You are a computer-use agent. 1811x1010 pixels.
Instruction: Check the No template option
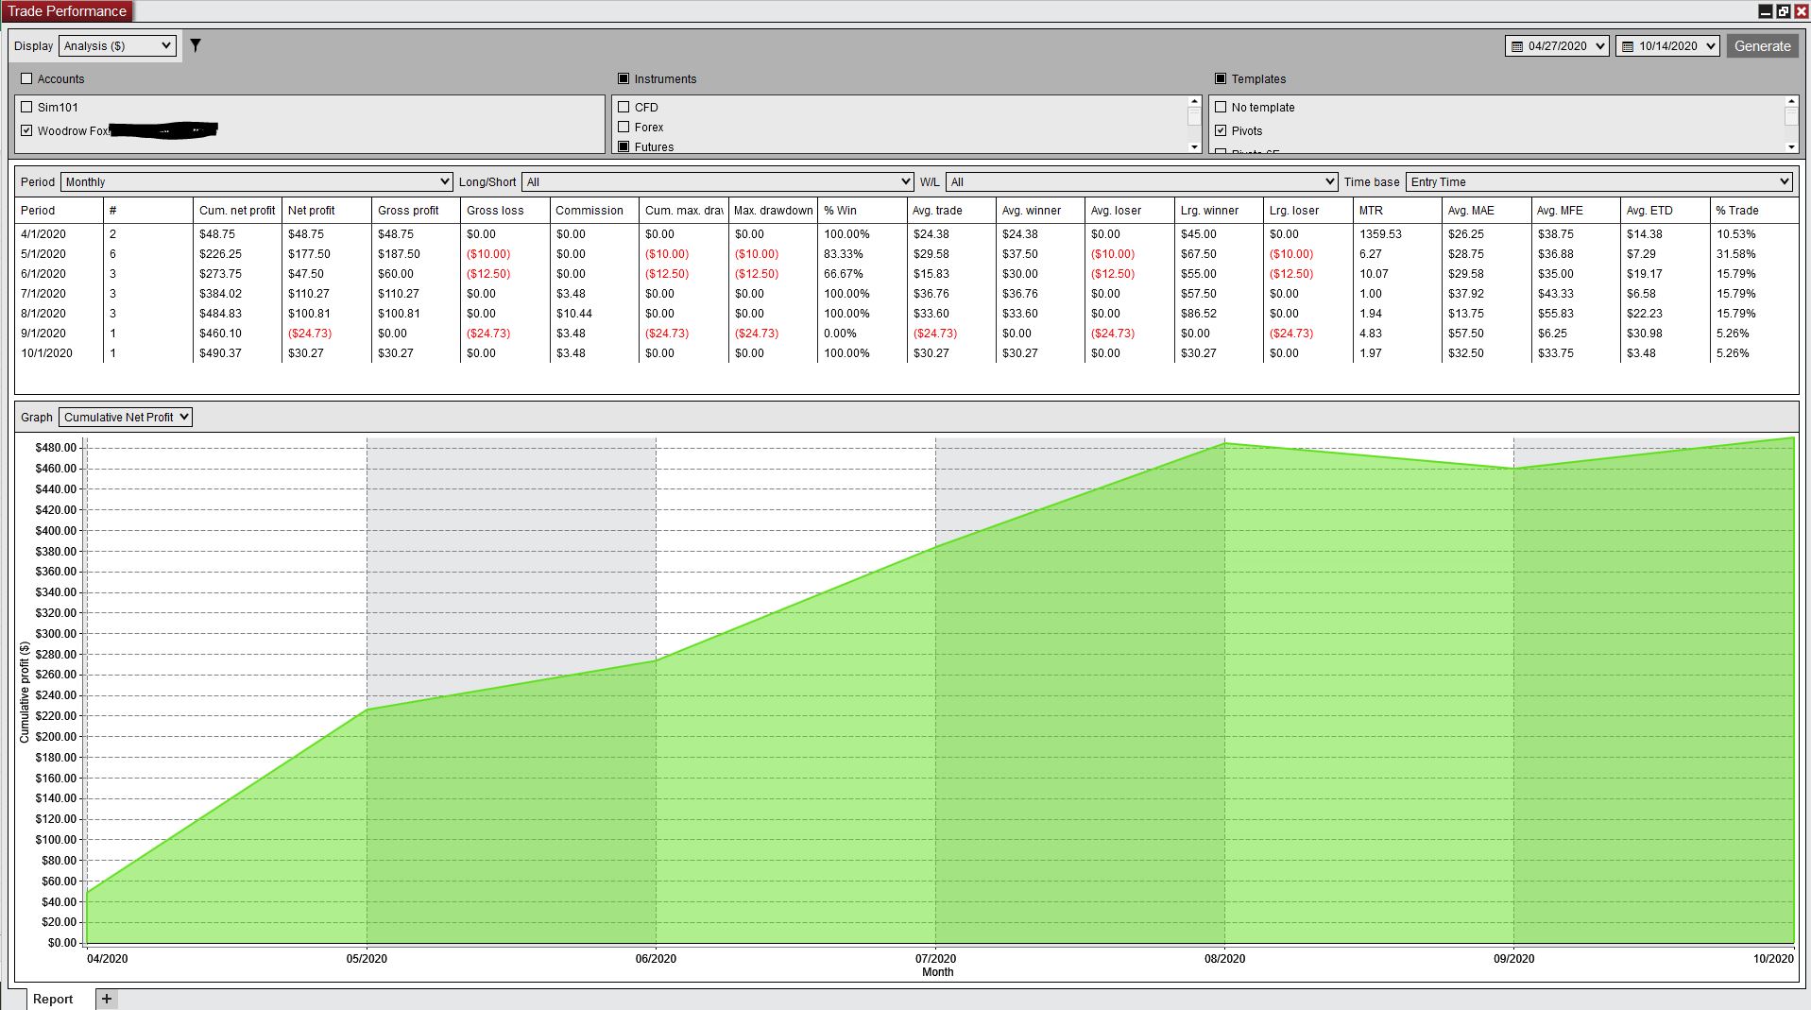(1221, 107)
